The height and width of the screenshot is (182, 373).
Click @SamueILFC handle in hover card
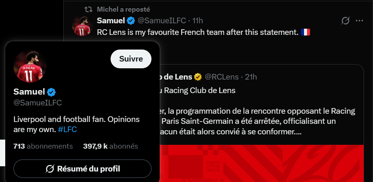tap(37, 103)
